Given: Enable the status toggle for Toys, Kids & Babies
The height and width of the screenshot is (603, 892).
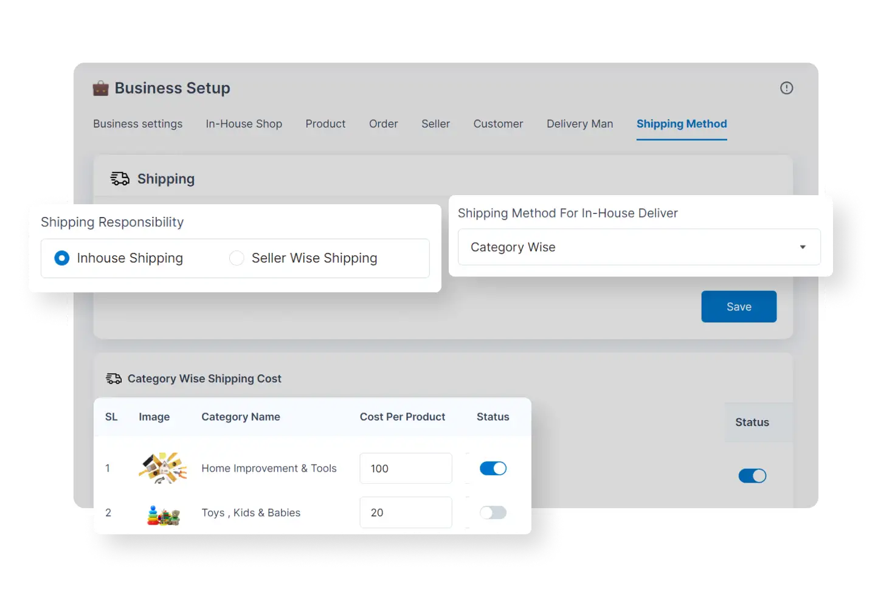Looking at the screenshot, I should coord(493,512).
